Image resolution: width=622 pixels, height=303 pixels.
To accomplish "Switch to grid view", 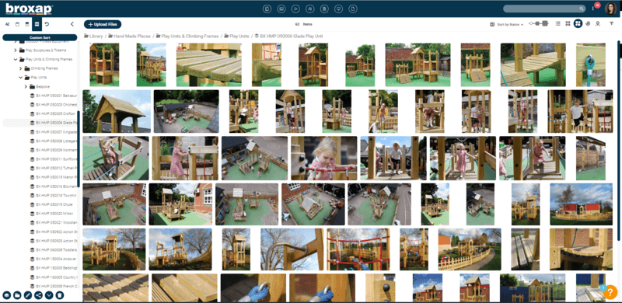I will [x=568, y=24].
